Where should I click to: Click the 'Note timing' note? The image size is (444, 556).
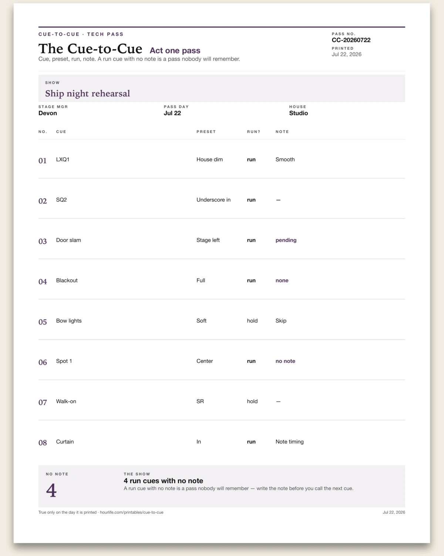click(x=290, y=442)
